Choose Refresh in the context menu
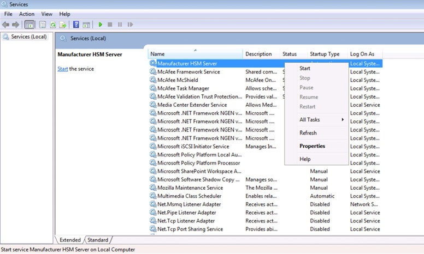424x254 pixels. click(x=316, y=132)
